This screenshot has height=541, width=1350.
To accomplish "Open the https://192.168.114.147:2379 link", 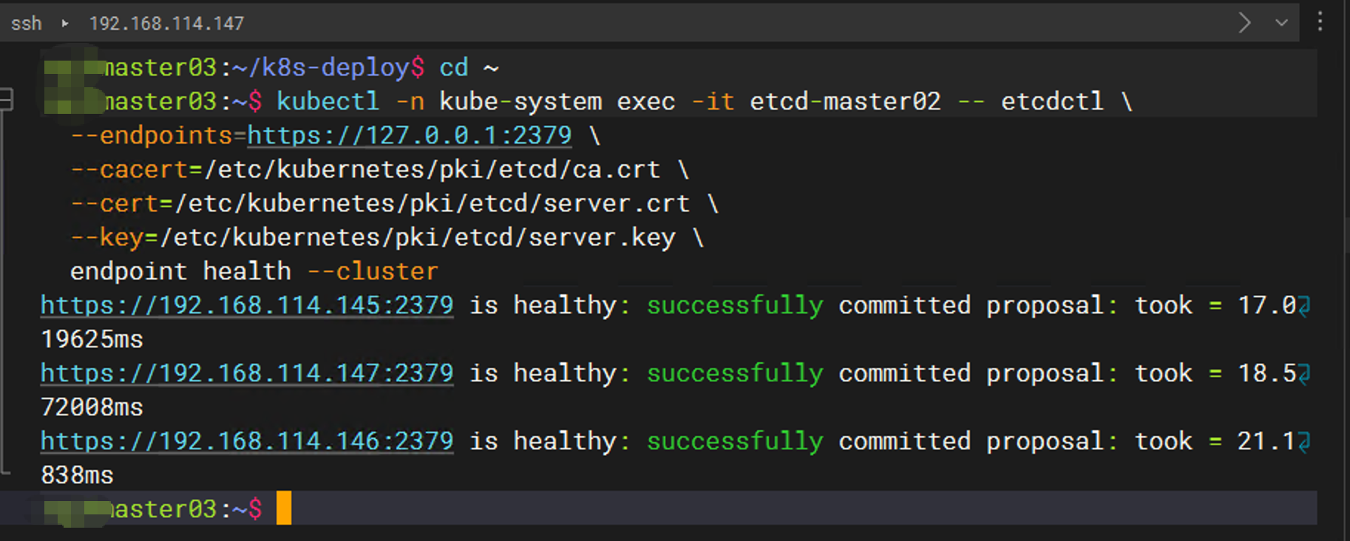I will (247, 373).
